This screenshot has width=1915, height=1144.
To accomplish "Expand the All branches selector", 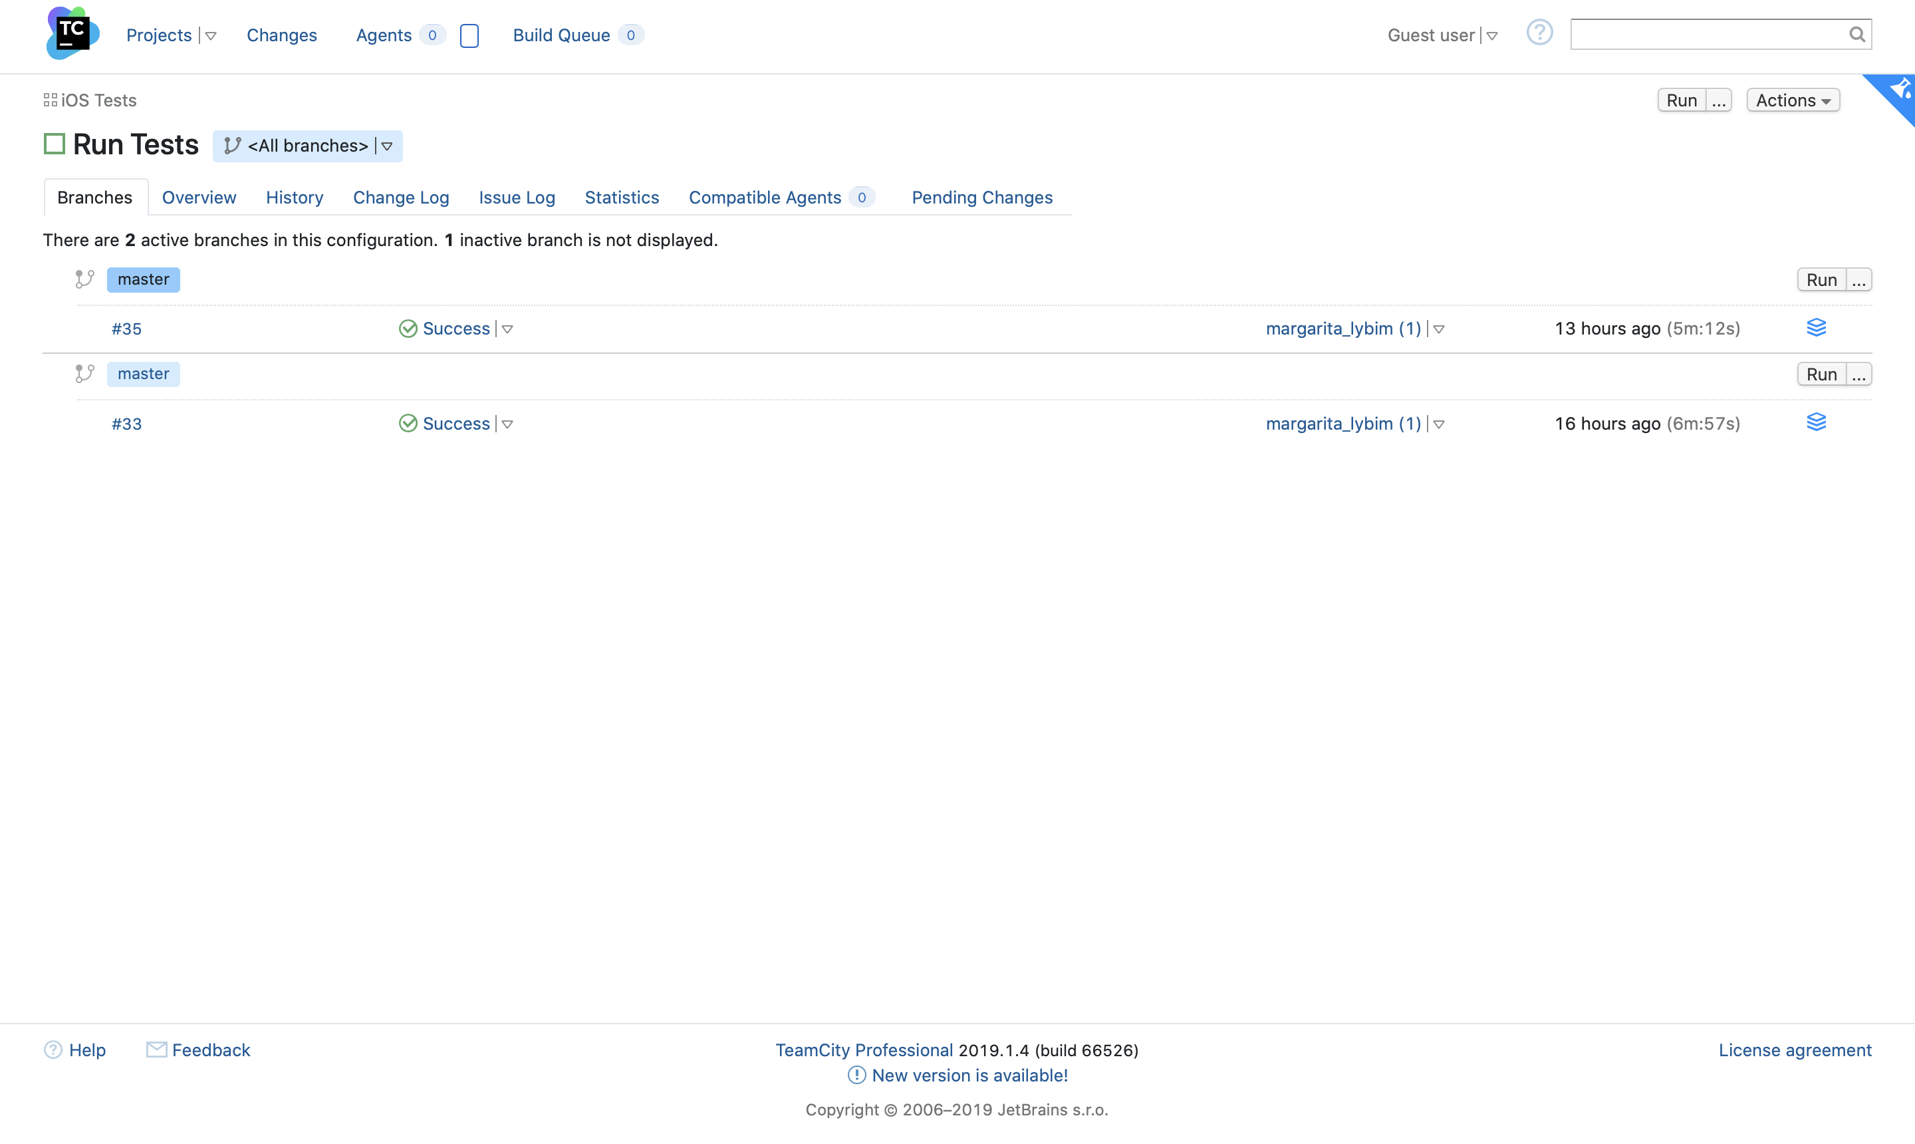I will tap(386, 146).
